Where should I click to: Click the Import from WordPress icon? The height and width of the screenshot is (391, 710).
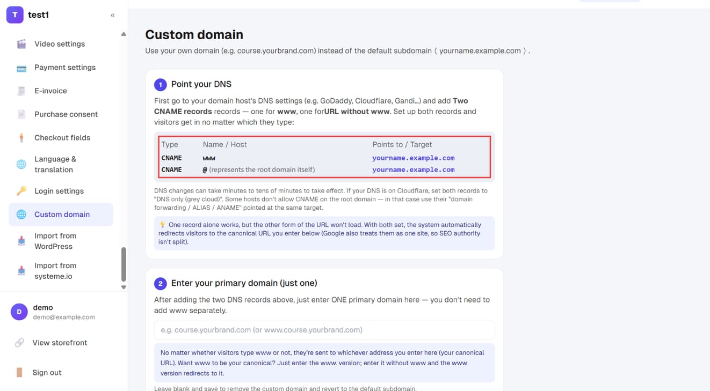[x=21, y=241]
